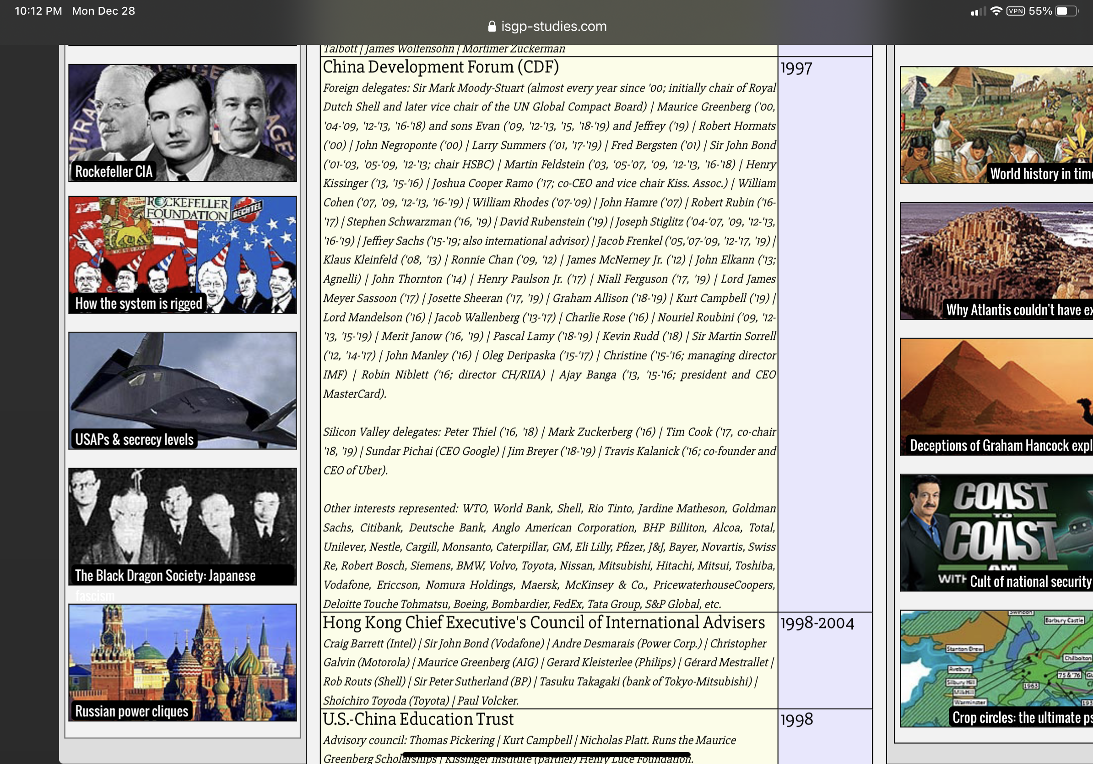Click the U.S.-China Education Trust heading
Screen dimensions: 1093x764
click(x=418, y=719)
